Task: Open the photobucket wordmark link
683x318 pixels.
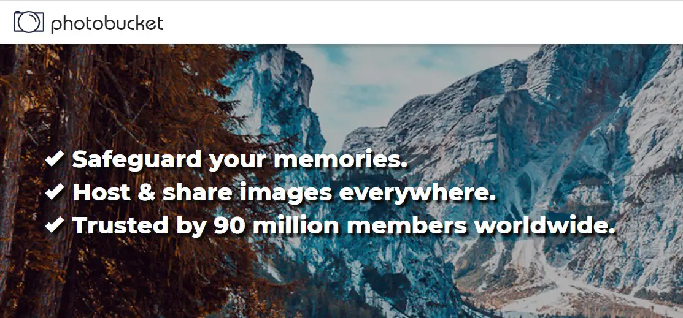Action: pos(107,23)
